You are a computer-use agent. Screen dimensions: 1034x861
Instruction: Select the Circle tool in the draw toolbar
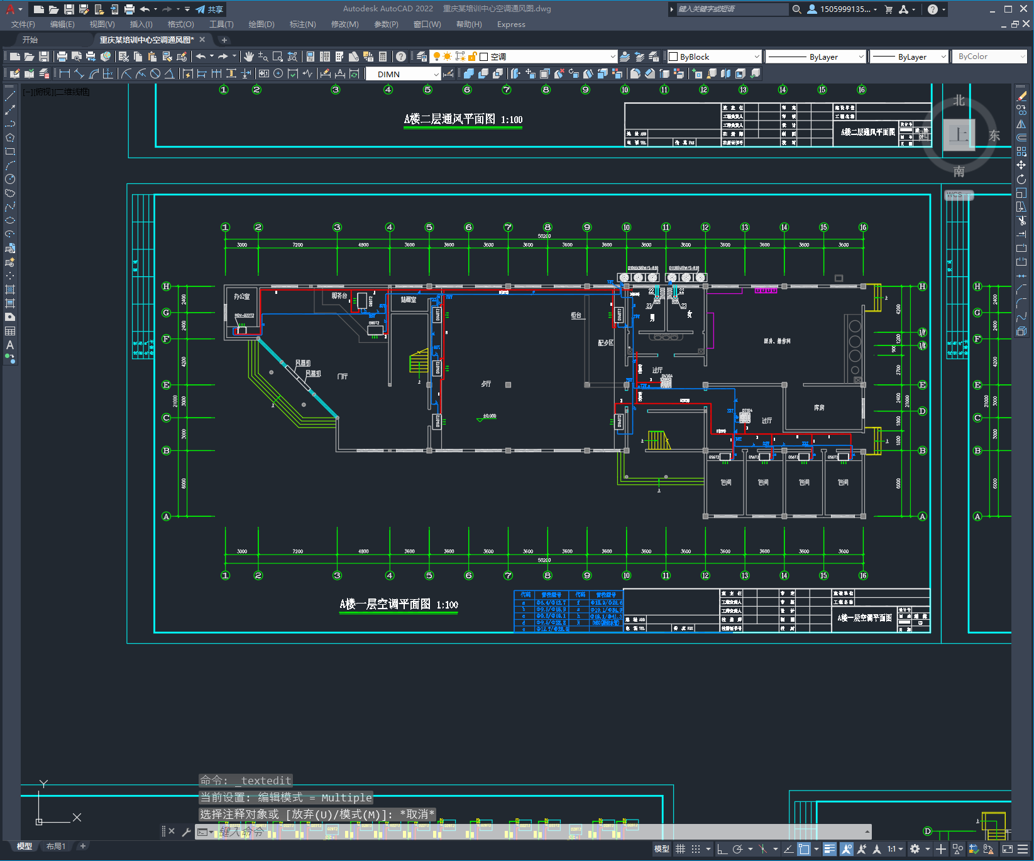click(x=10, y=179)
